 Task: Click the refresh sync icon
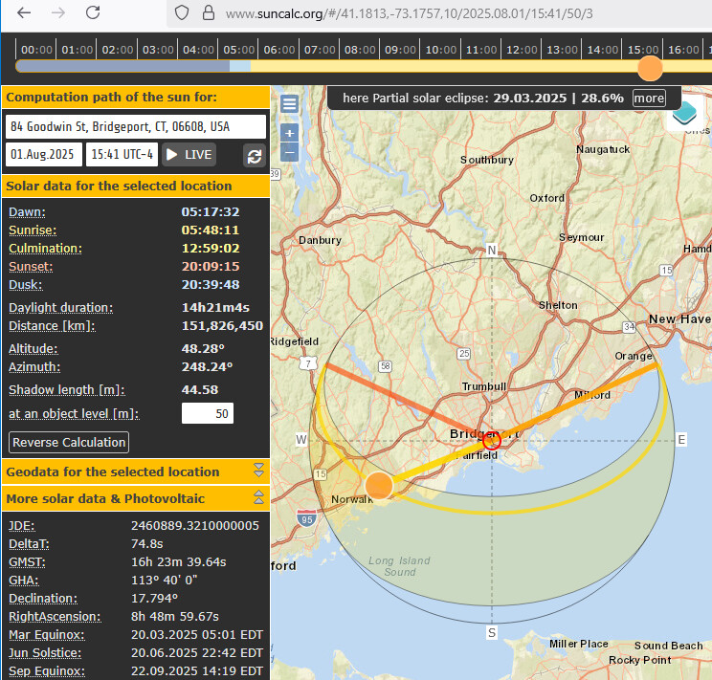[255, 155]
